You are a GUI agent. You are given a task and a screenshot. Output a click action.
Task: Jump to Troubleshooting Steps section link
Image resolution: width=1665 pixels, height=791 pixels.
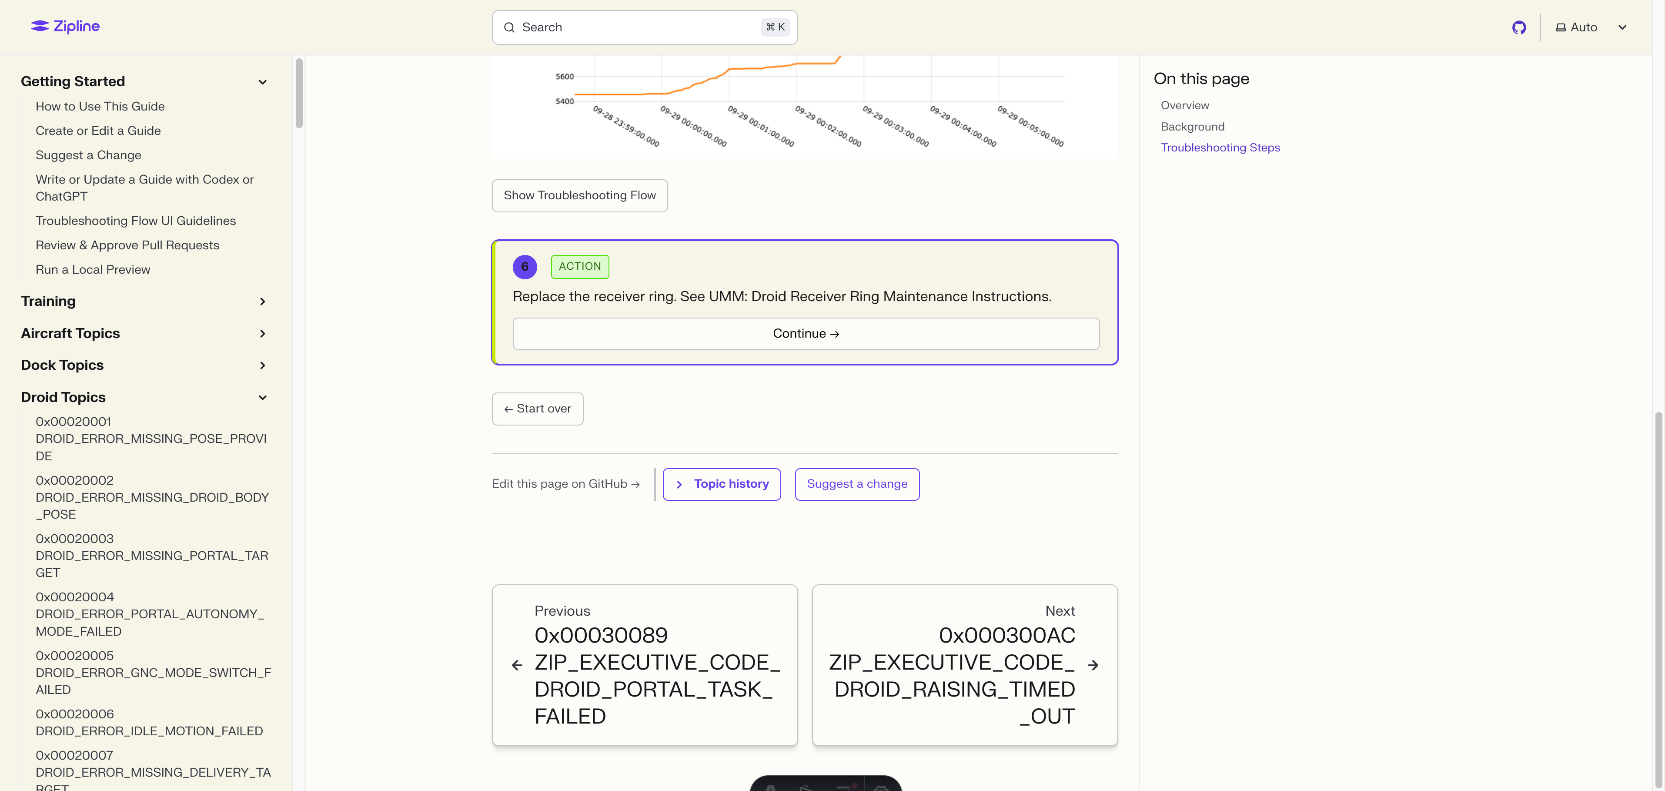click(x=1220, y=147)
